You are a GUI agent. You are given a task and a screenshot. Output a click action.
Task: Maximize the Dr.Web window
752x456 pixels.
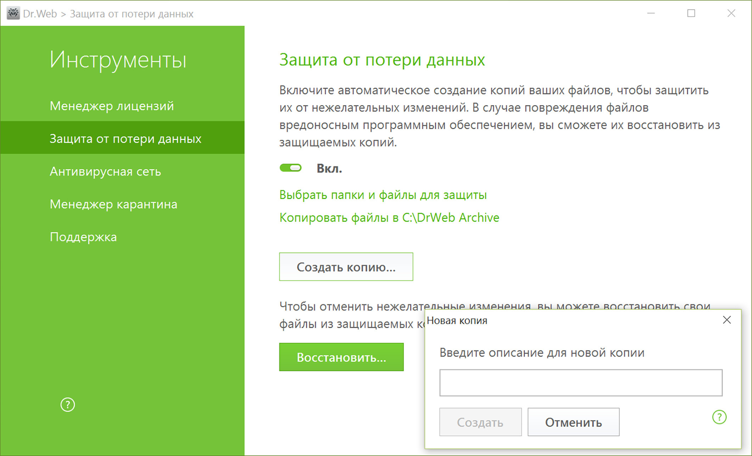(691, 13)
